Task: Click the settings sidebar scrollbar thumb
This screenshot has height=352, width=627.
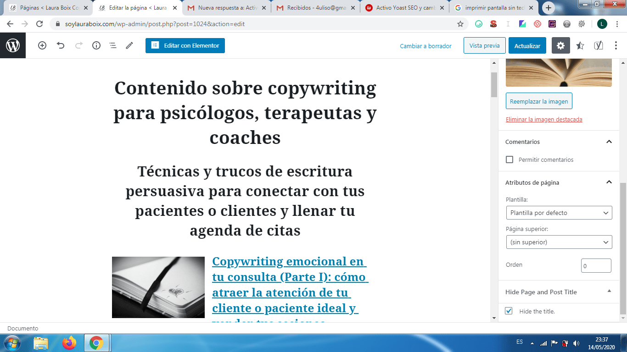Action: click(623, 248)
